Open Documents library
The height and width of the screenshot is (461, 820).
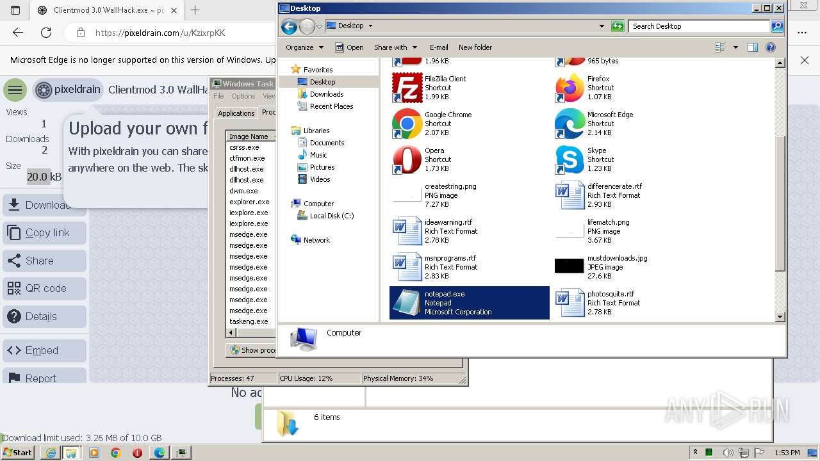pyautogui.click(x=327, y=143)
